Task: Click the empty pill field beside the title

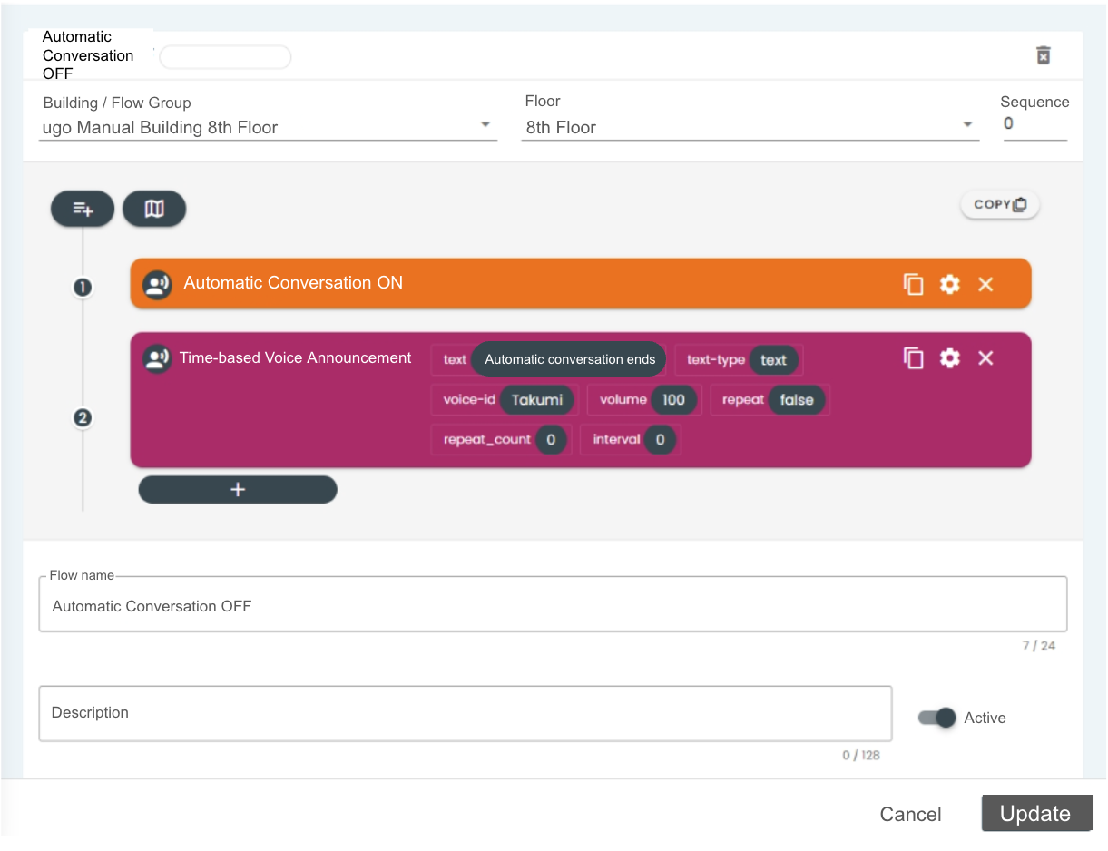Action: pyautogui.click(x=225, y=57)
